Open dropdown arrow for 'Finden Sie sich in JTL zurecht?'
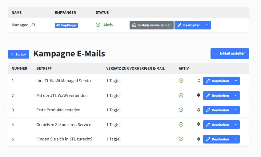The image size is (261, 157). click(x=236, y=139)
